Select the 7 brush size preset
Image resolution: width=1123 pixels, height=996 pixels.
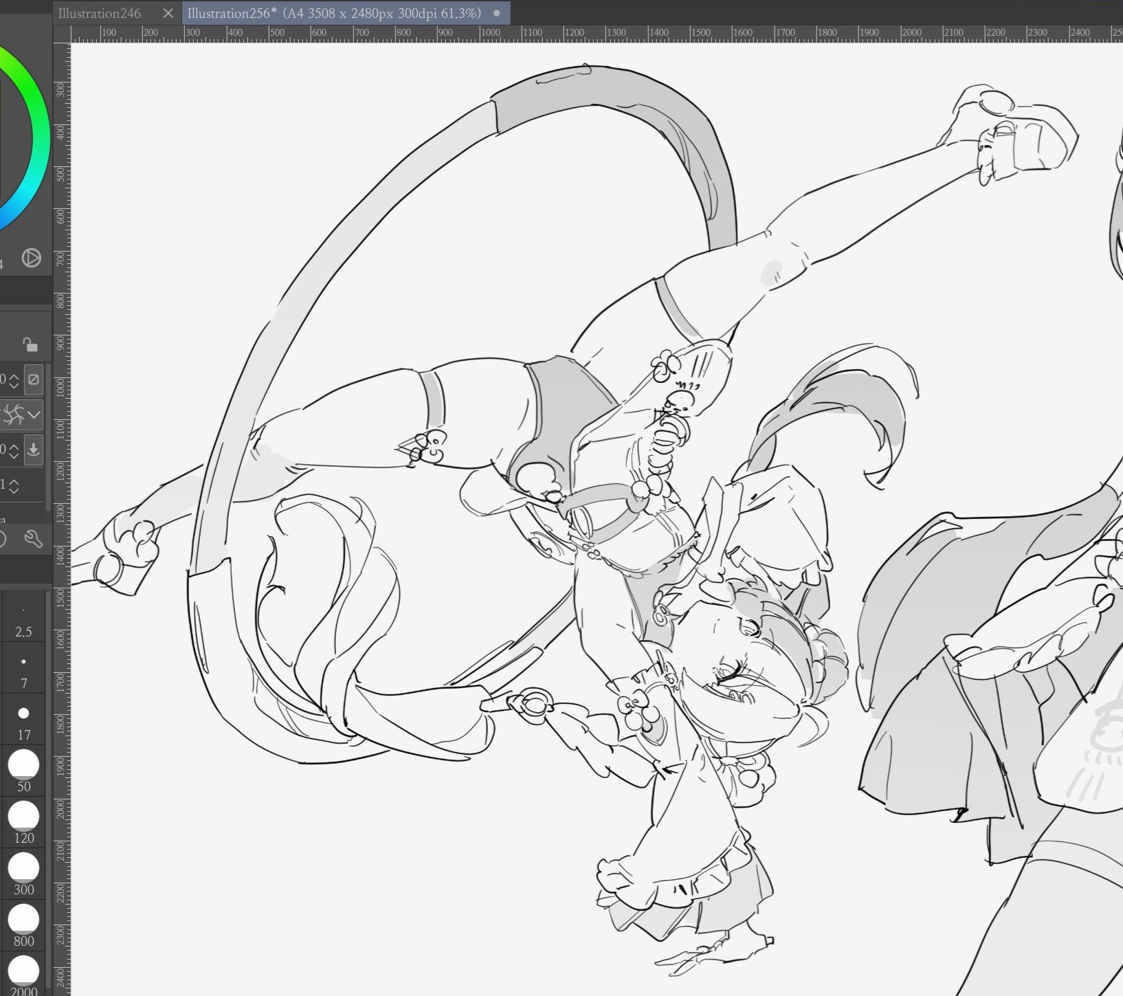pyautogui.click(x=23, y=671)
